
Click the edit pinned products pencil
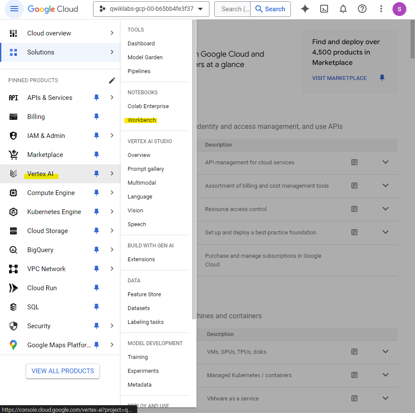112,80
